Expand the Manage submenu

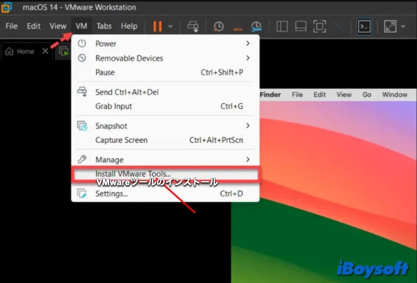pyautogui.click(x=165, y=159)
